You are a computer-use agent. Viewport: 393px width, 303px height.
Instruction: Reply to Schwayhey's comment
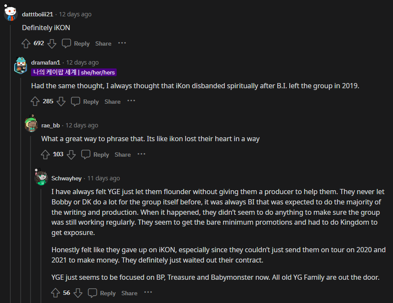coord(102,293)
